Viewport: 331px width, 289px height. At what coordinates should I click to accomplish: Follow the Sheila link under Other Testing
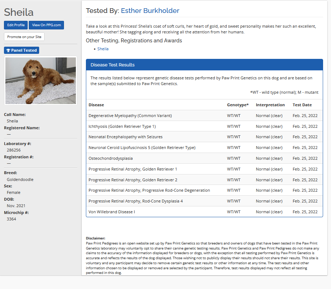pyautogui.click(x=103, y=49)
